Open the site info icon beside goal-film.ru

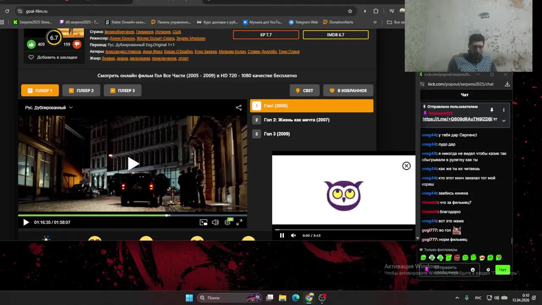[x=20, y=11]
